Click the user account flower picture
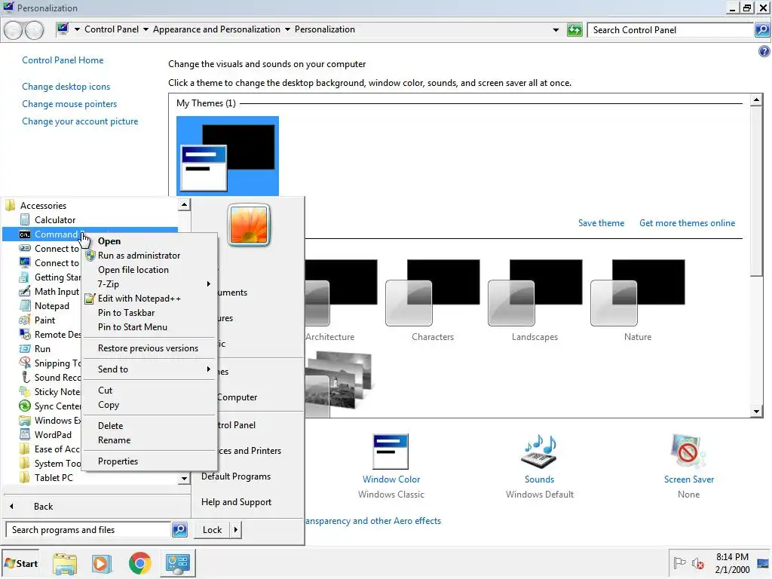This screenshot has height=579, width=772. tap(249, 225)
